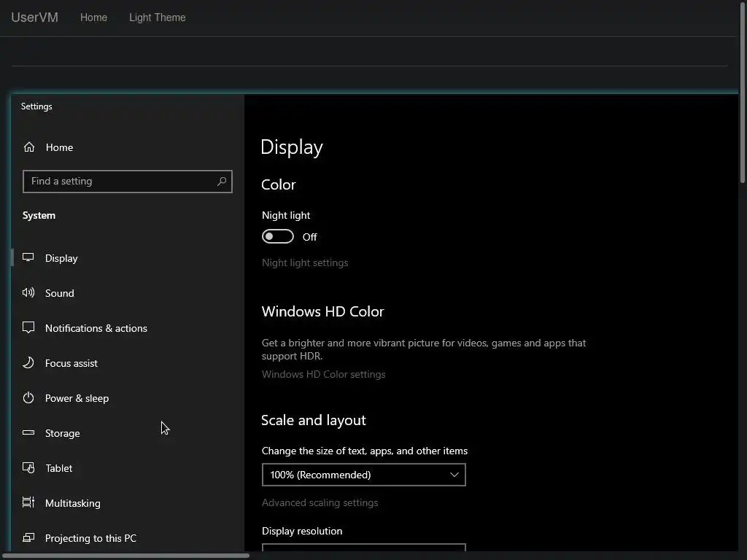Open Advanced scaling settings link
Image resolution: width=747 pixels, height=560 pixels.
point(320,503)
